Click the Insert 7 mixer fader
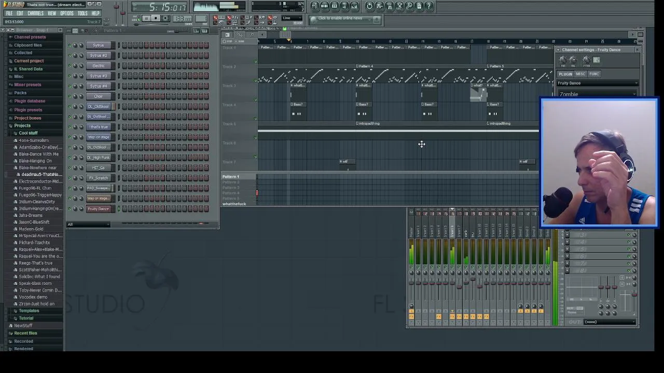 459,287
